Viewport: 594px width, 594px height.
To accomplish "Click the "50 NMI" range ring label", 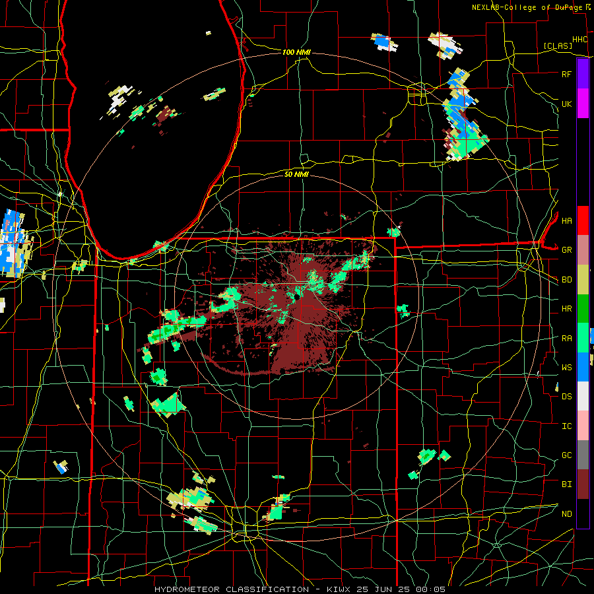I will tap(296, 174).
